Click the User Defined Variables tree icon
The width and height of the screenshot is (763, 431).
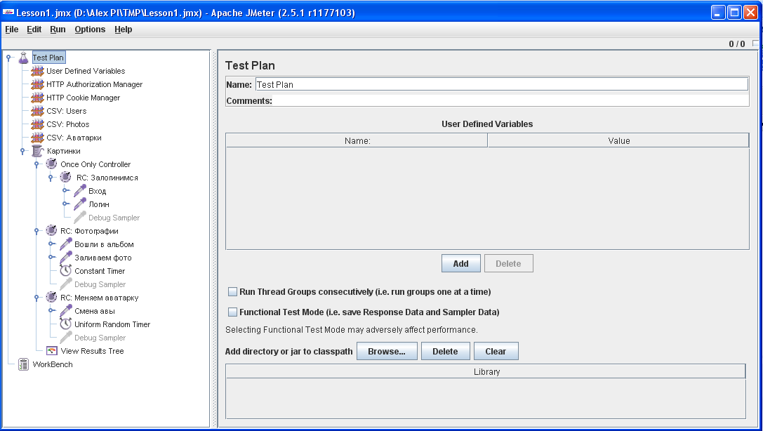[37, 71]
